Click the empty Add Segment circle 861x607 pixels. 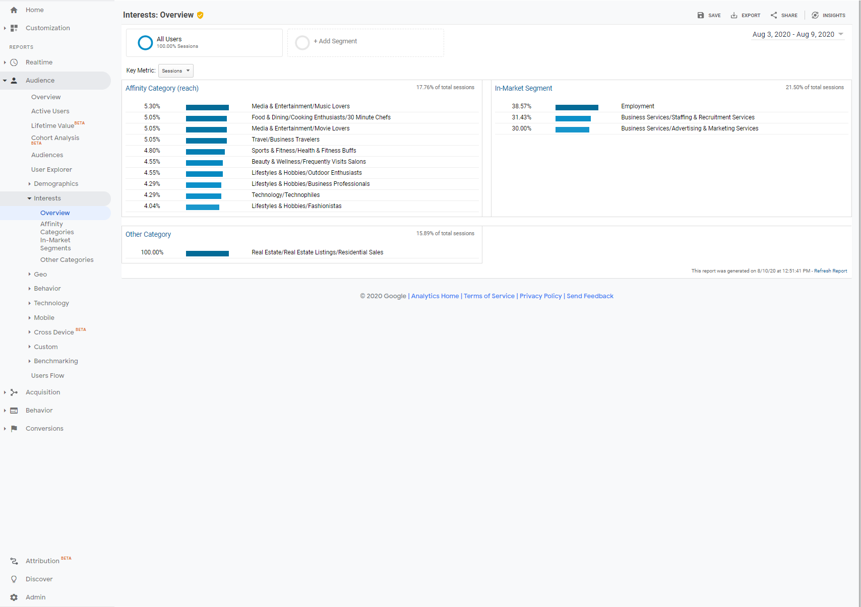tap(302, 43)
